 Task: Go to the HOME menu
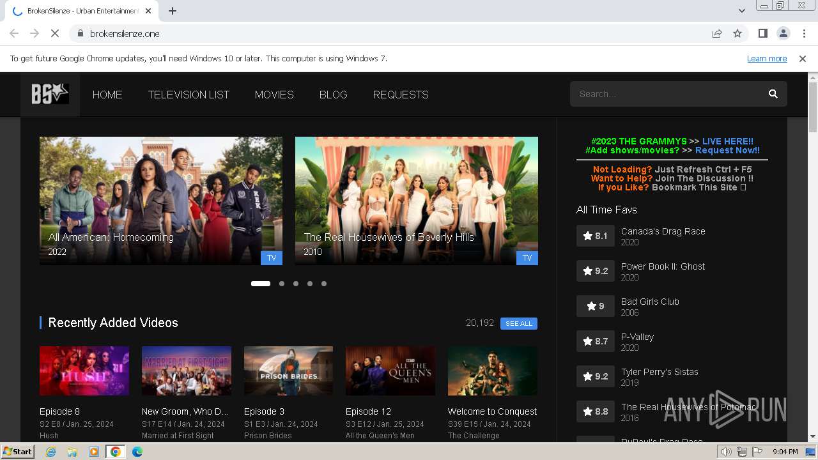(x=107, y=95)
